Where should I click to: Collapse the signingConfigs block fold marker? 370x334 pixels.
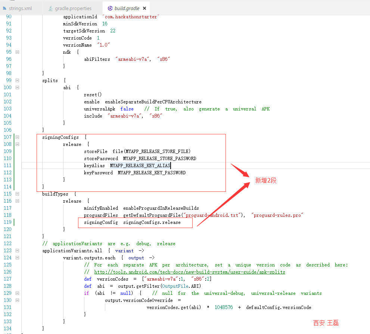pos(17,137)
